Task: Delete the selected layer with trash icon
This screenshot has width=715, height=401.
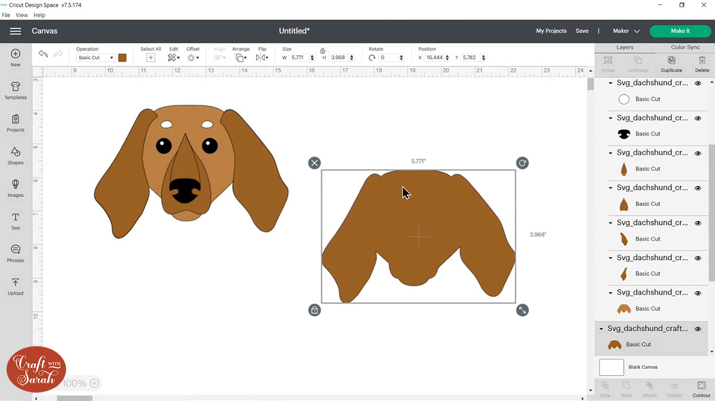Action: (702, 64)
